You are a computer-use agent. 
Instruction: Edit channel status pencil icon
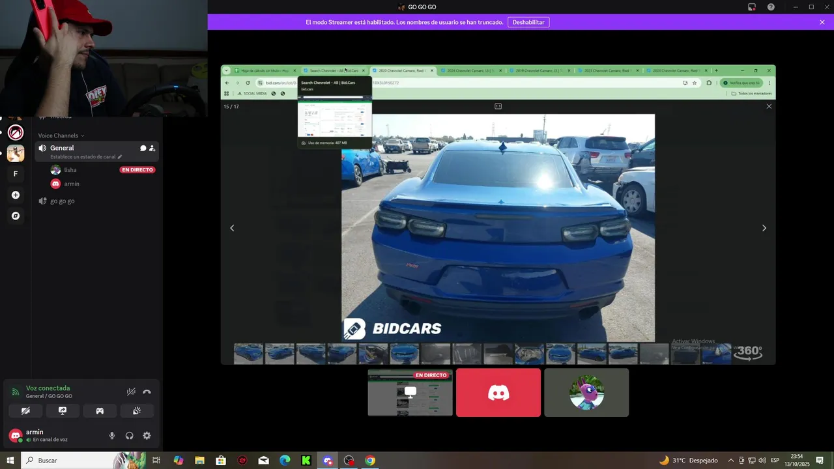point(120,157)
